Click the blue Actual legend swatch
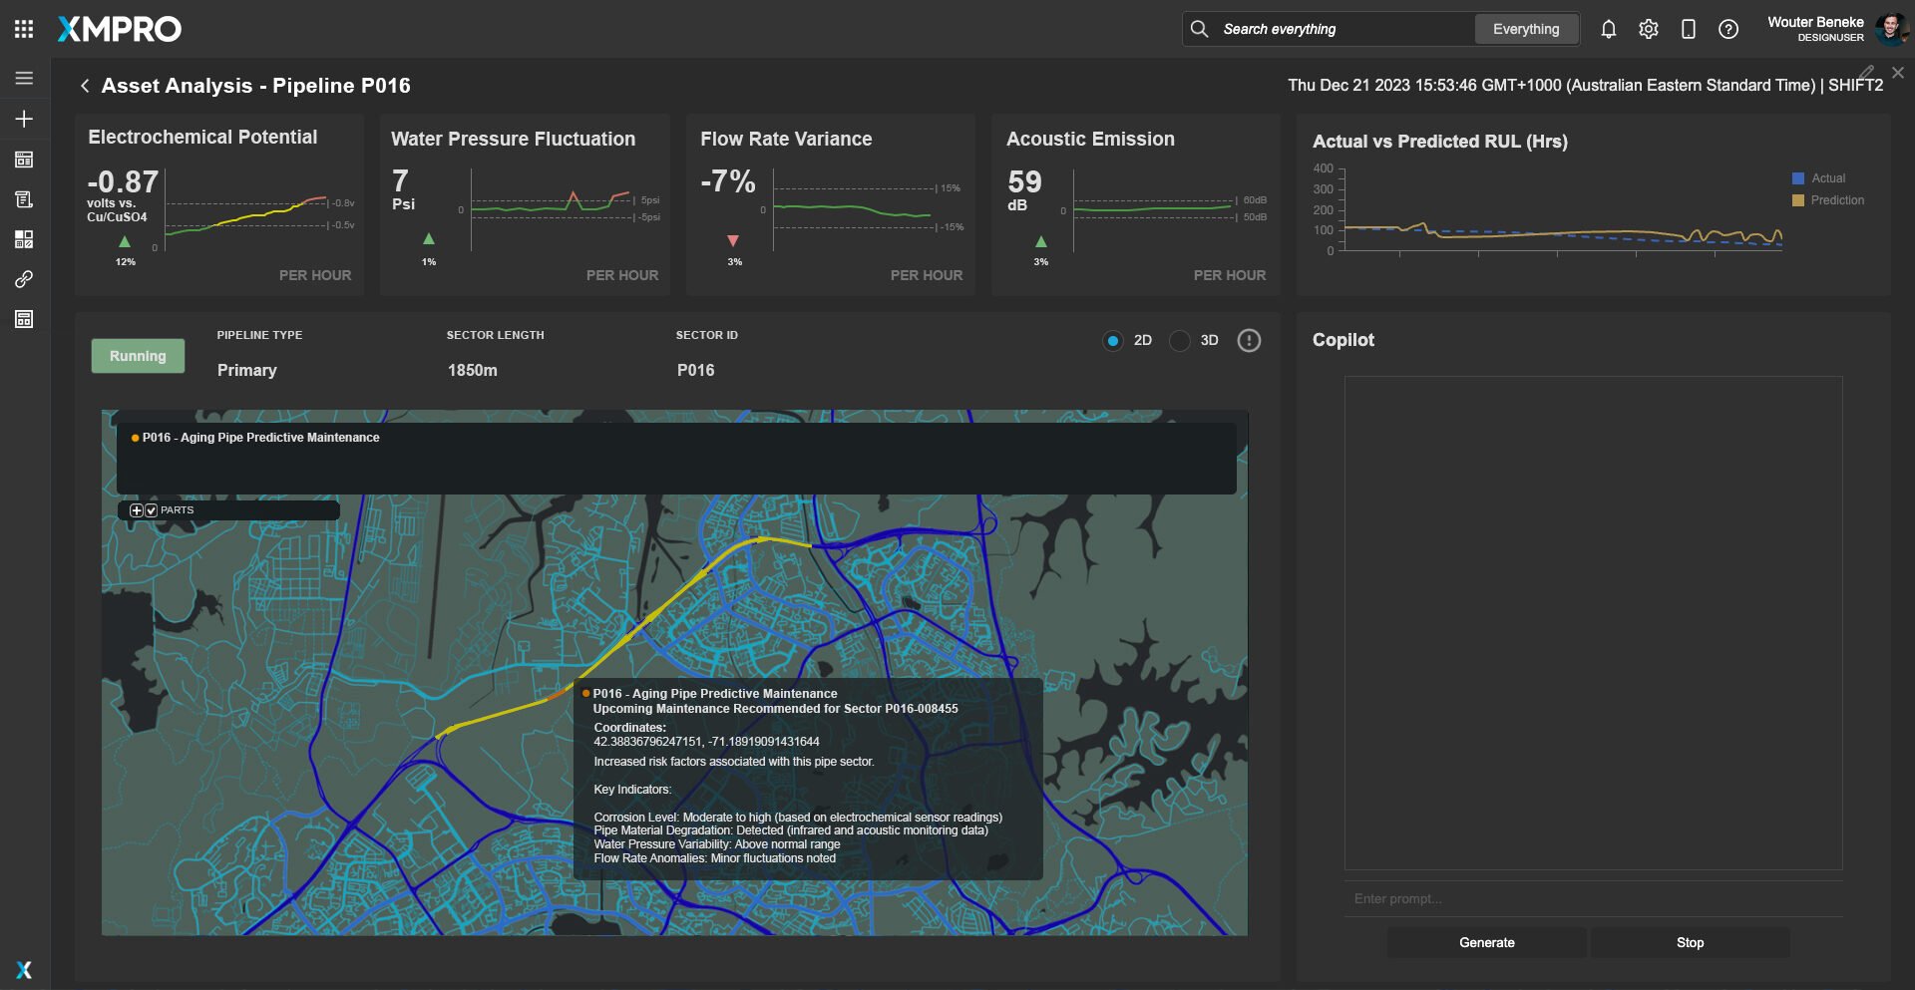Image resolution: width=1915 pixels, height=990 pixels. (1797, 178)
